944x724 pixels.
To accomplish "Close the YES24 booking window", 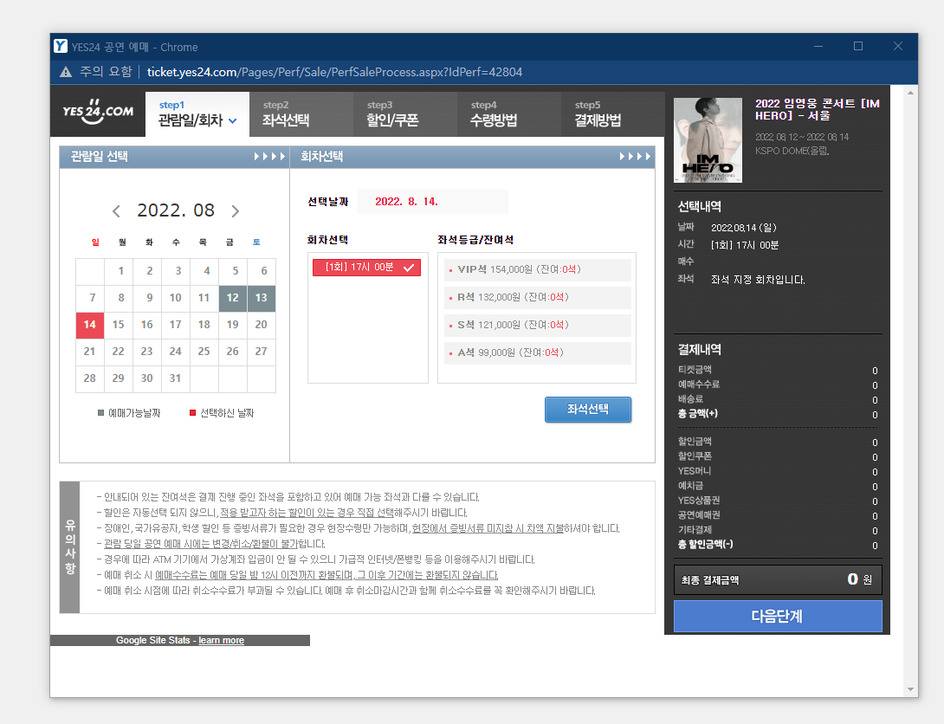I will (x=897, y=47).
